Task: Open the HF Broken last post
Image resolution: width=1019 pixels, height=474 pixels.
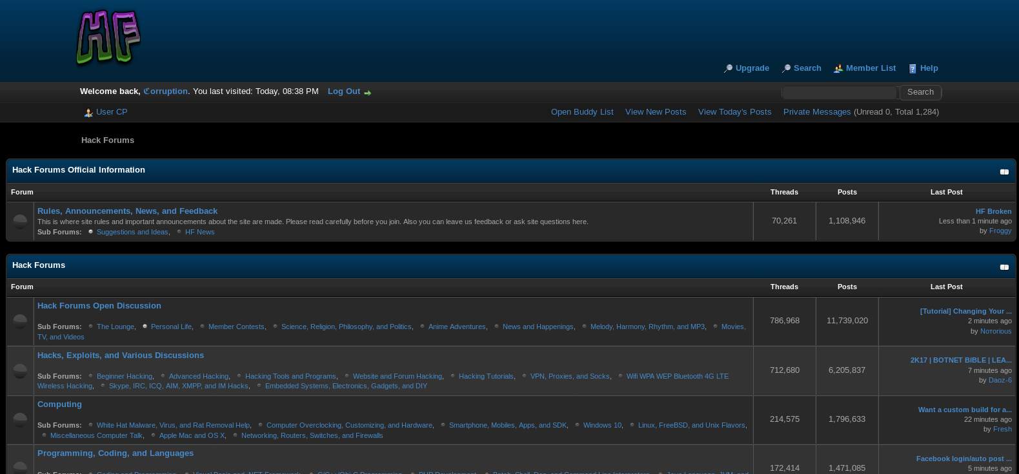Action: click(993, 211)
